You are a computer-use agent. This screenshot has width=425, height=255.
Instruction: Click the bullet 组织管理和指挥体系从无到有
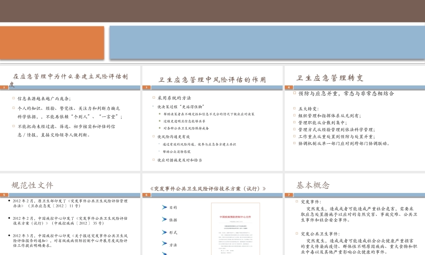(x=330, y=116)
